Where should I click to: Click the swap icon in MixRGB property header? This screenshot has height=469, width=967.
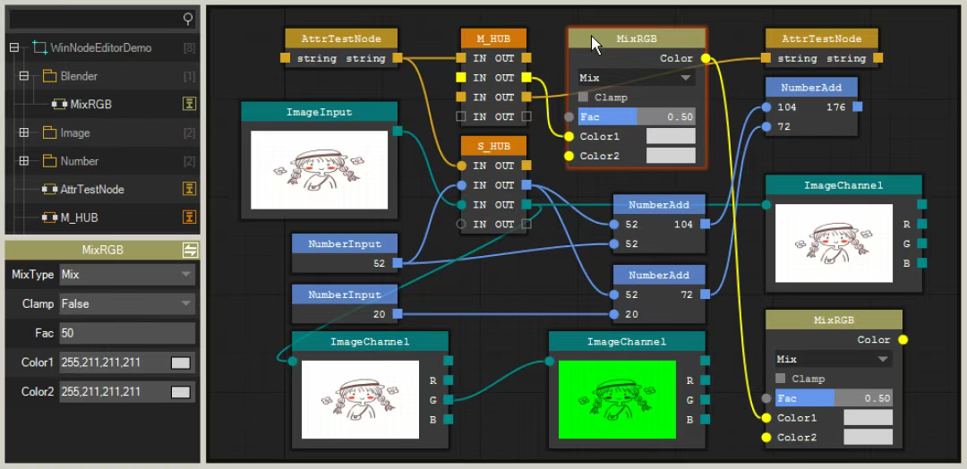(x=189, y=251)
